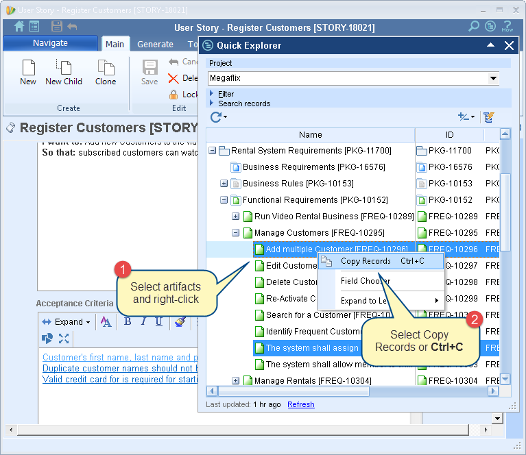Expand the Search records section
This screenshot has height=455, width=526.
click(x=212, y=103)
